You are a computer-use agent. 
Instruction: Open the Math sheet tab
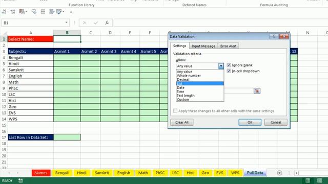(x=143, y=173)
